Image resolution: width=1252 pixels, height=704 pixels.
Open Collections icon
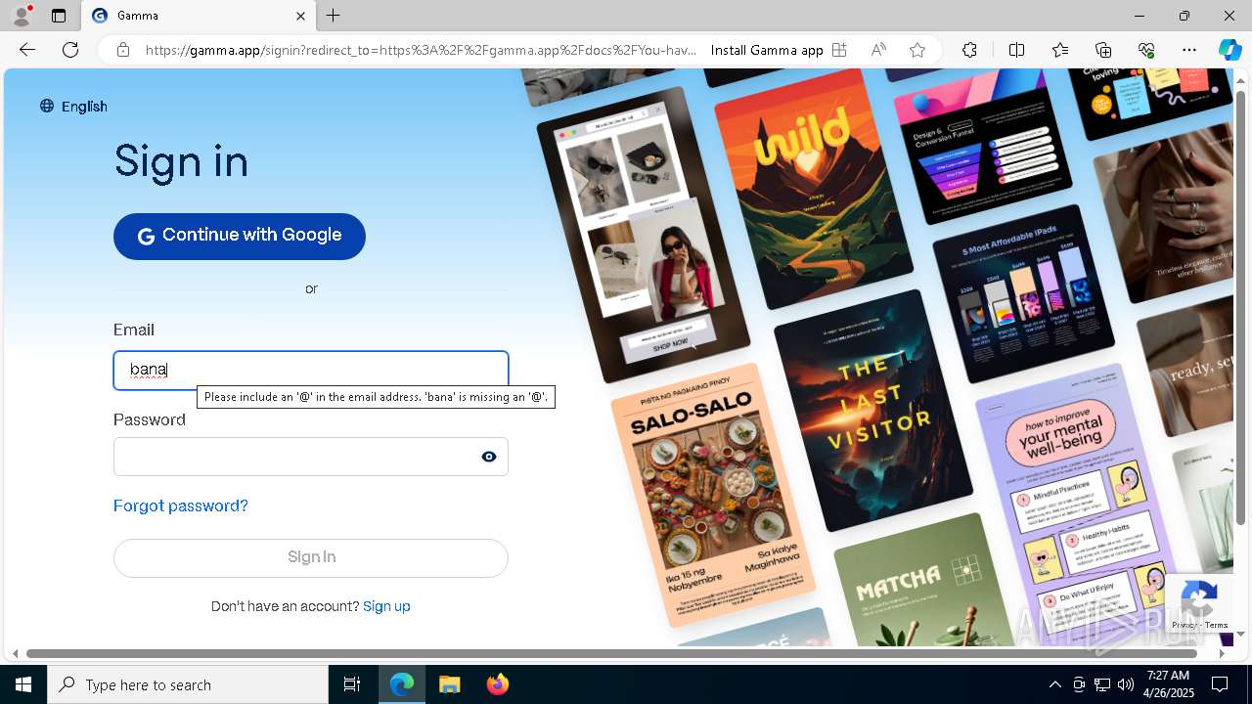pyautogui.click(x=1103, y=50)
